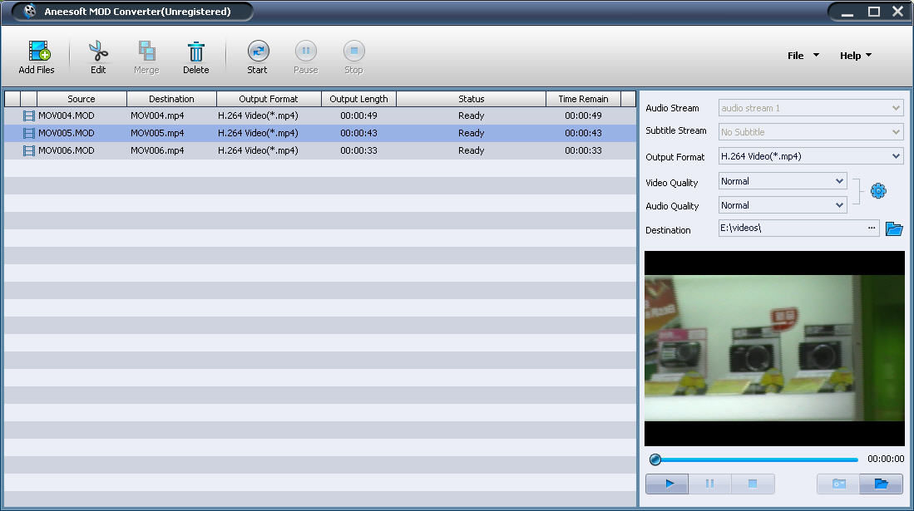914x511 pixels.
Task: Open the snapshot folder below the preview
Action: [x=881, y=484]
